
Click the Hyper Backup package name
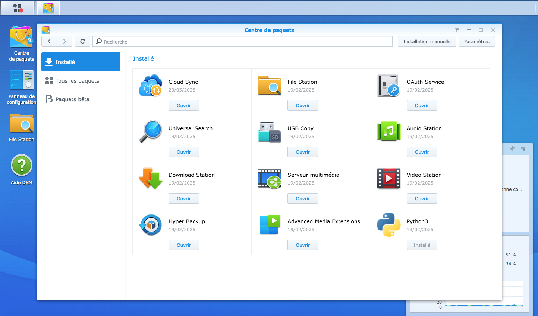click(187, 221)
